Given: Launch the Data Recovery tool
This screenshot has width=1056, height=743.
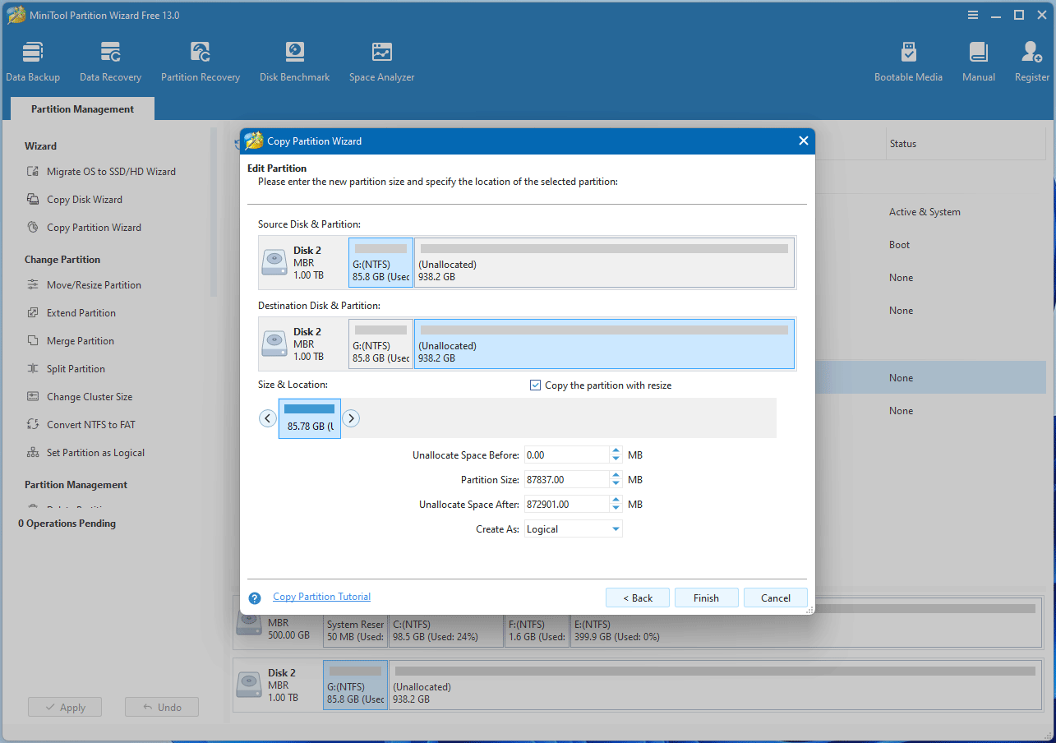Looking at the screenshot, I should (110, 62).
